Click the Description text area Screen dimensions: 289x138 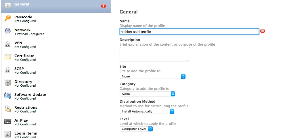pos(155,54)
